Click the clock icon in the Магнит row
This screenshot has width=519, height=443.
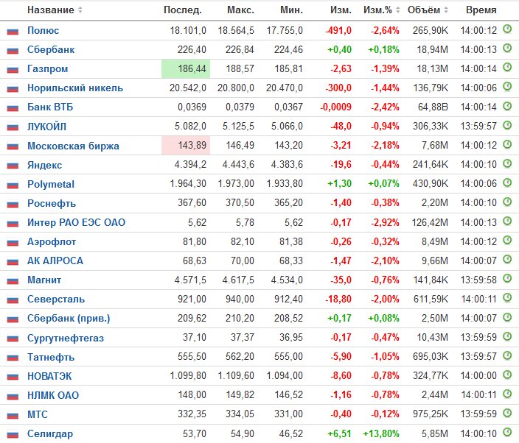[x=507, y=278]
